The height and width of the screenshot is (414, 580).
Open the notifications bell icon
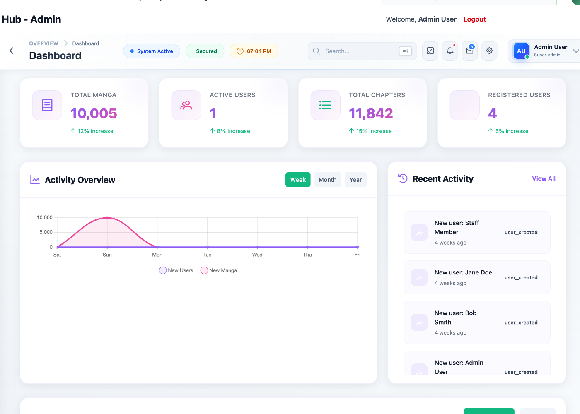click(x=450, y=51)
